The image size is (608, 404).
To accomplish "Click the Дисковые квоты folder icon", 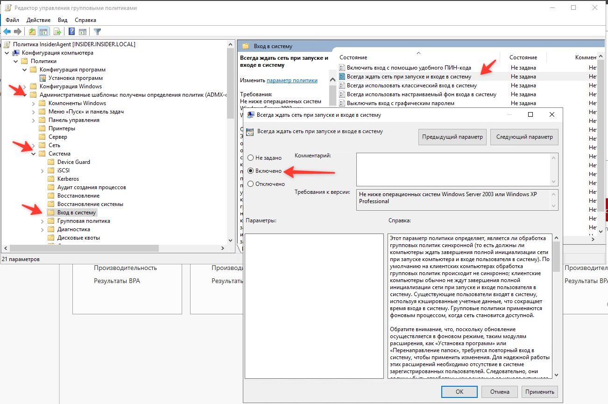I will click(x=51, y=238).
